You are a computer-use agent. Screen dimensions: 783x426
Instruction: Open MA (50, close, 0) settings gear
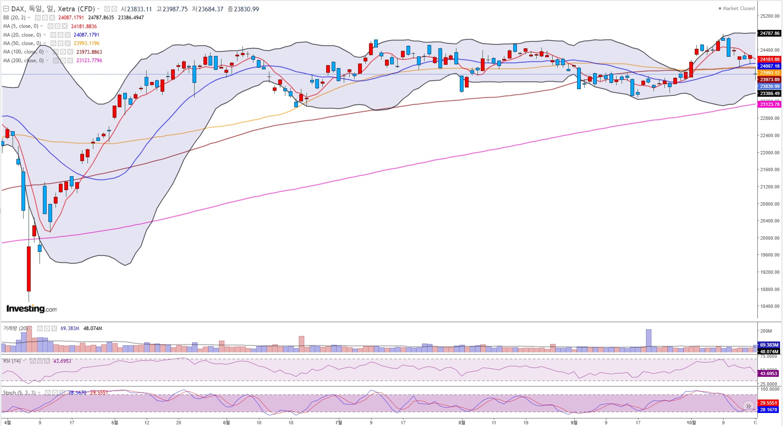point(60,43)
